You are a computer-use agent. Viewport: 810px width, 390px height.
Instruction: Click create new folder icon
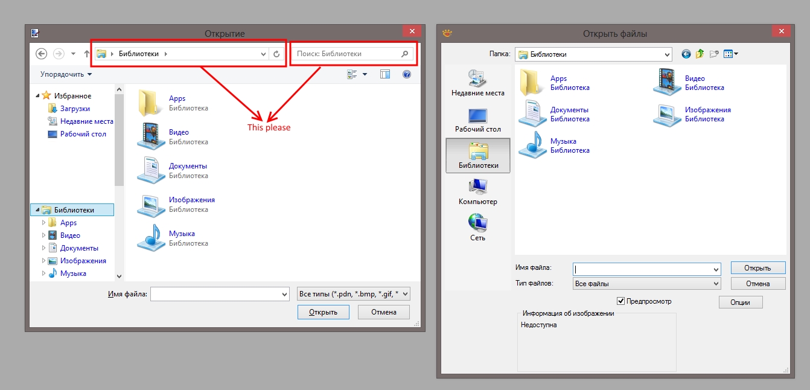tap(715, 54)
